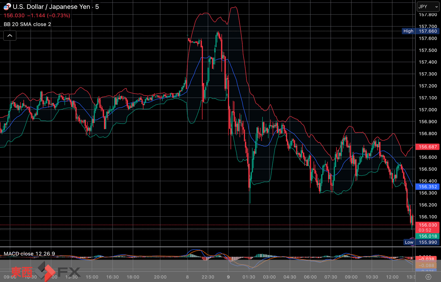Image resolution: width=441 pixels, height=282 pixels.
Task: Select the BB 20 SMA close indicator
Action: pos(27,24)
